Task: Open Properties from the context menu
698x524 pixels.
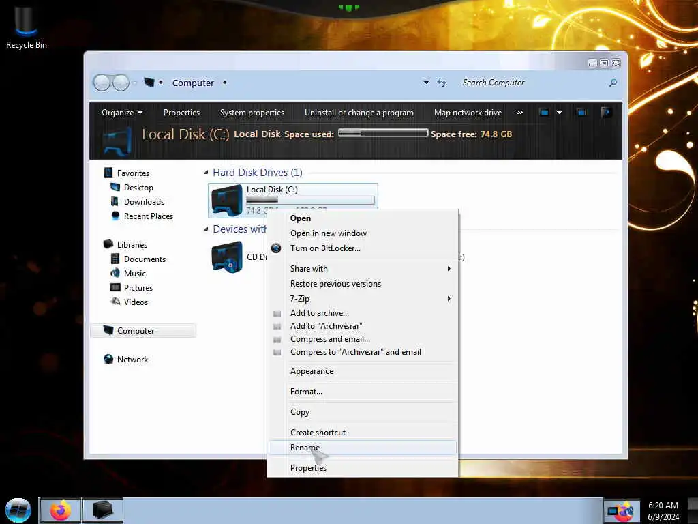Action: [363, 468]
